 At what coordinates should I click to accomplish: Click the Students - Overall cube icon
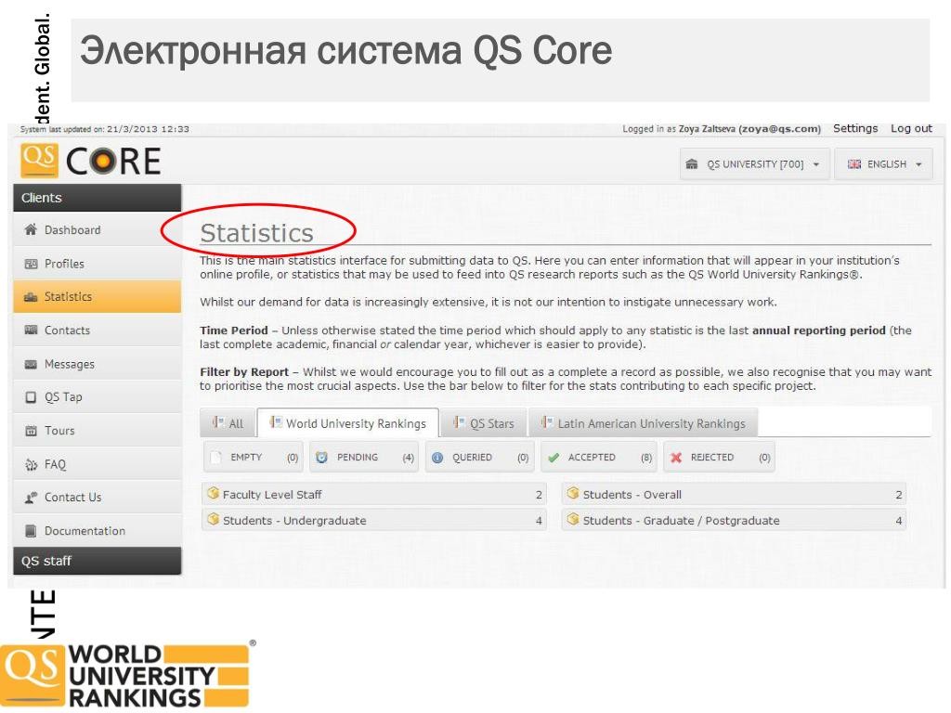coord(572,493)
